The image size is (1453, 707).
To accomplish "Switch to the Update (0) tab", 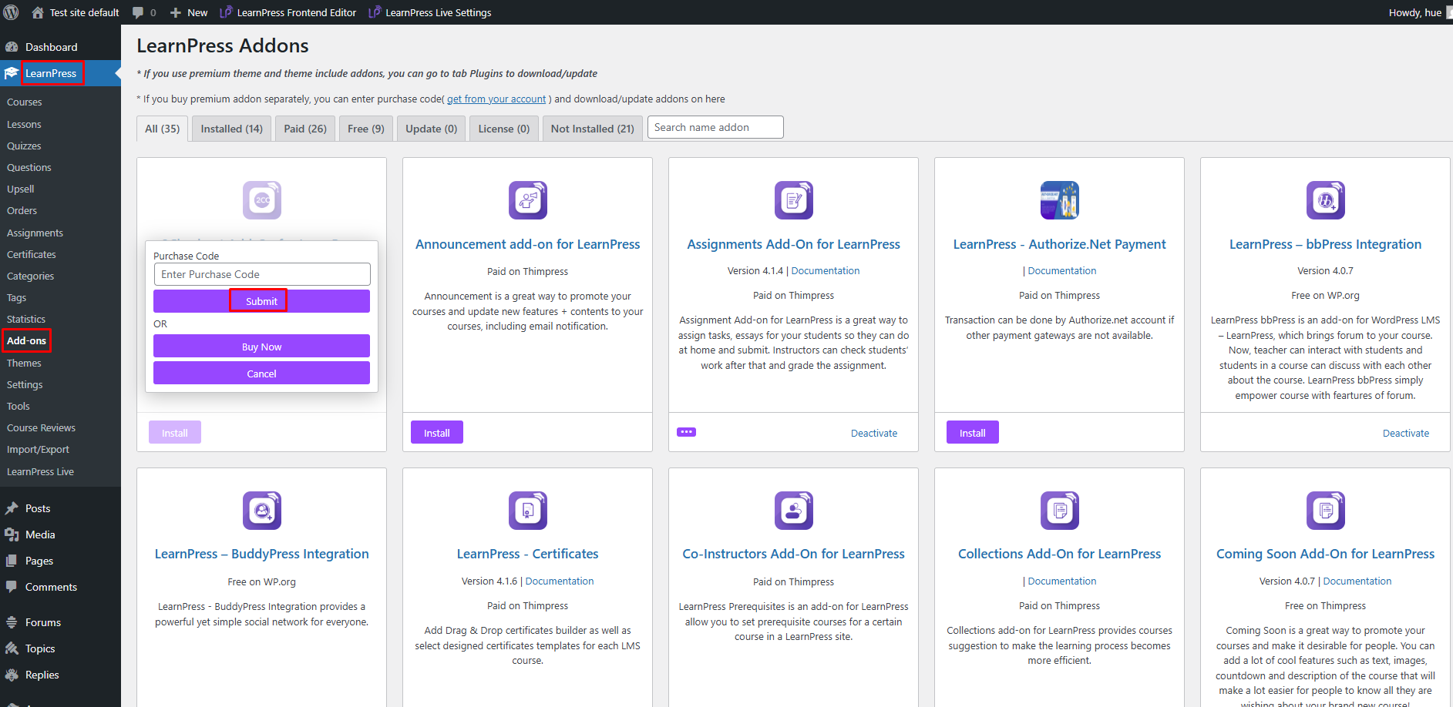I will (x=432, y=129).
